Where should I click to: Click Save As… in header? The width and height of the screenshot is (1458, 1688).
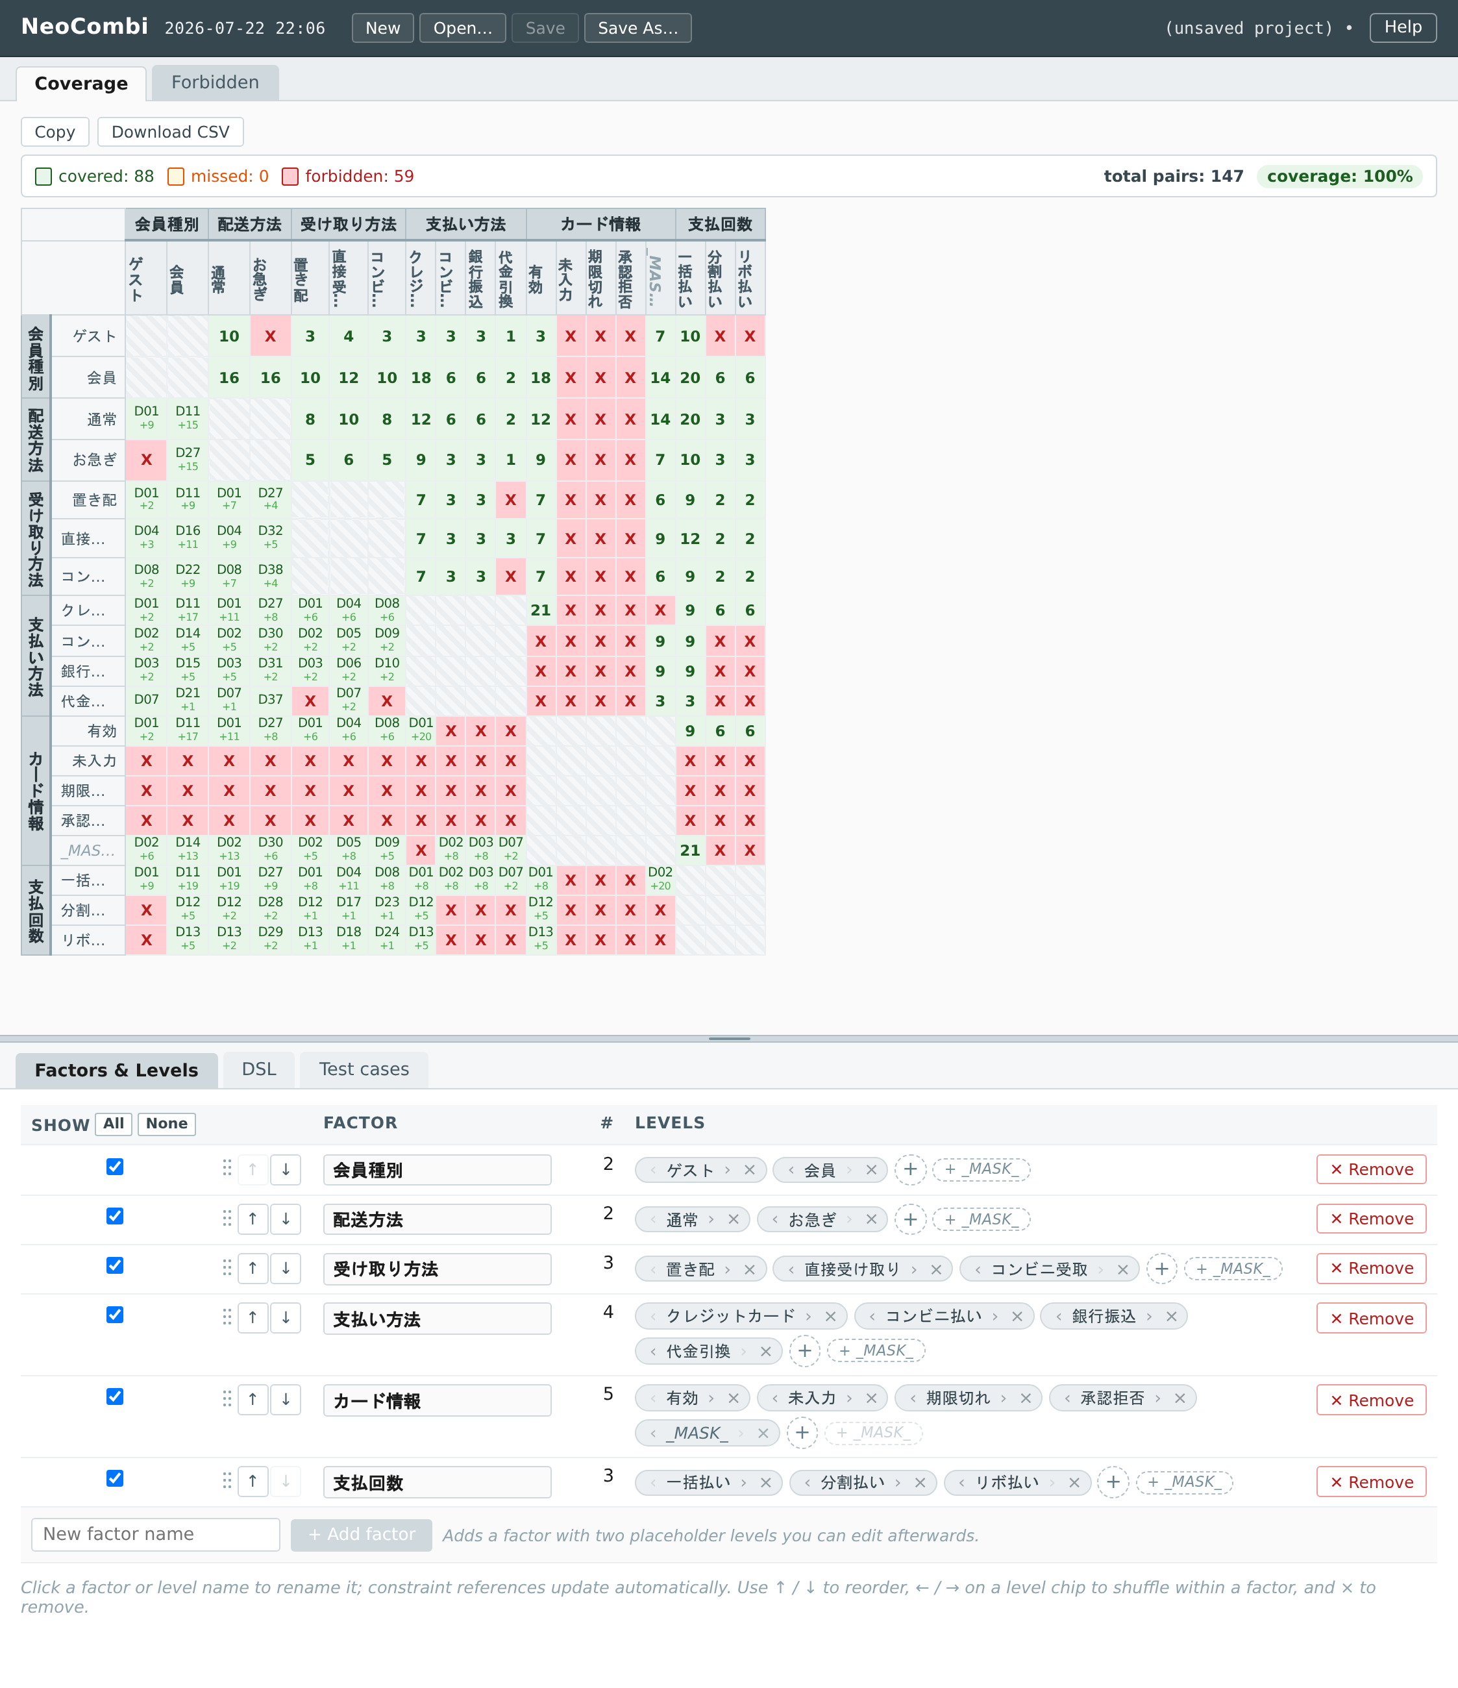point(637,28)
